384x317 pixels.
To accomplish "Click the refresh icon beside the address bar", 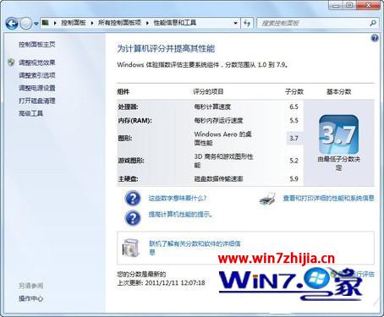I will coord(247,23).
